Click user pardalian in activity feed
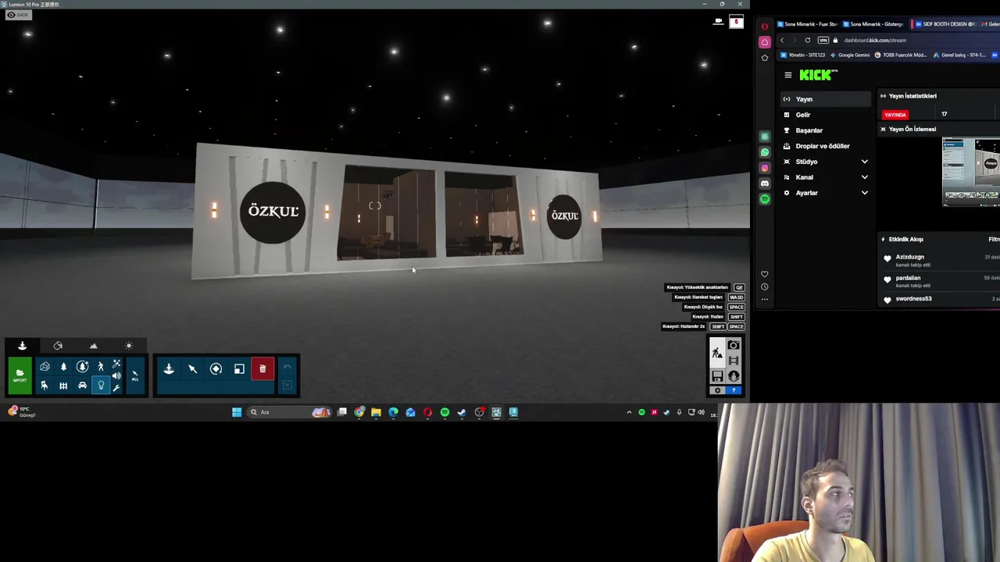Screen dimensions: 1000x562 908,278
